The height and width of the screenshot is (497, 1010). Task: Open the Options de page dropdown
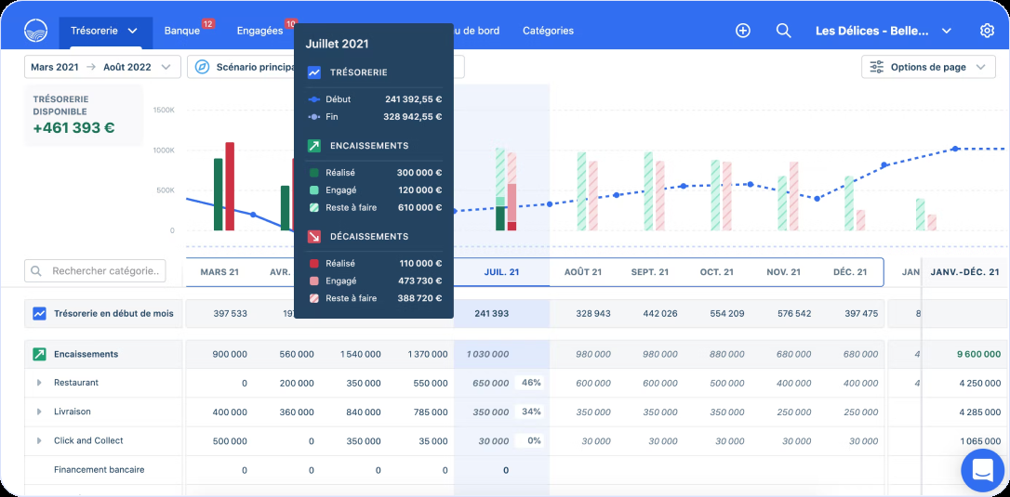928,67
